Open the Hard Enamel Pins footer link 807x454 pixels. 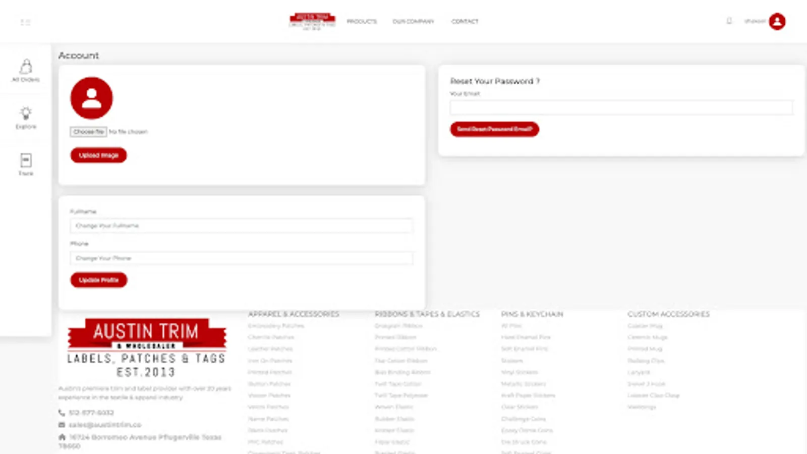tap(526, 337)
